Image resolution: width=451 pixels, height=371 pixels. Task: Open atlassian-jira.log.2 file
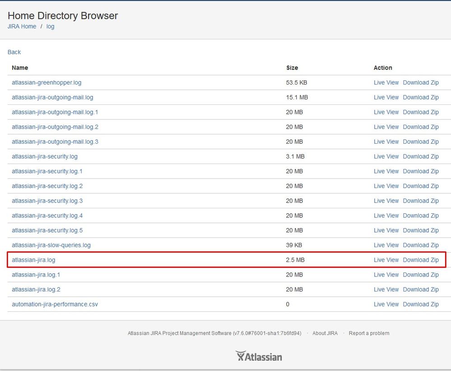36,290
